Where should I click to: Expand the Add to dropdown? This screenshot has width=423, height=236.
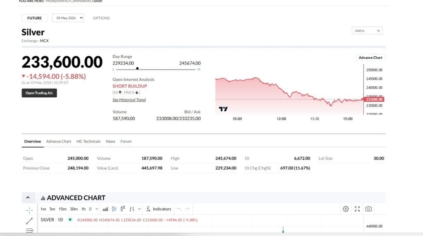(x=368, y=31)
